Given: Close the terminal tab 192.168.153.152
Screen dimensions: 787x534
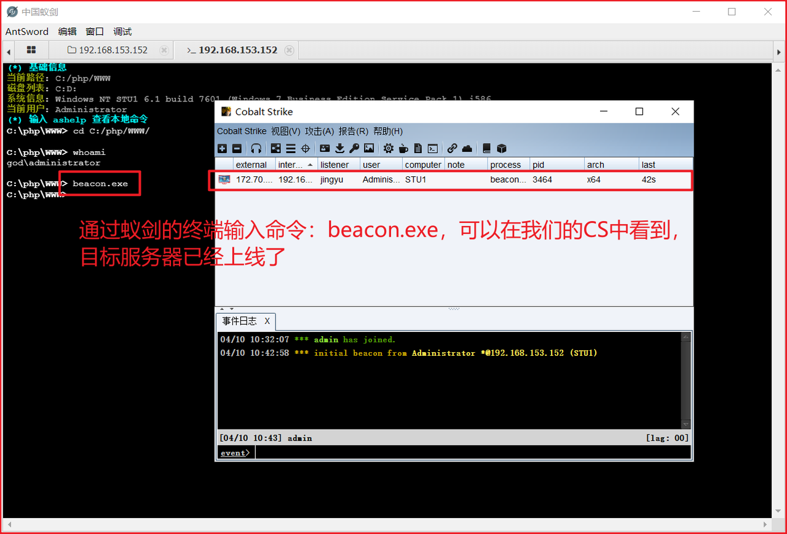Looking at the screenshot, I should (x=290, y=50).
